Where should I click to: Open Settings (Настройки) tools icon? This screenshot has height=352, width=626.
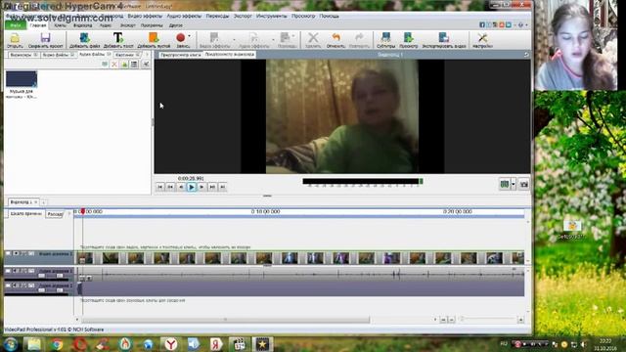tap(482, 38)
